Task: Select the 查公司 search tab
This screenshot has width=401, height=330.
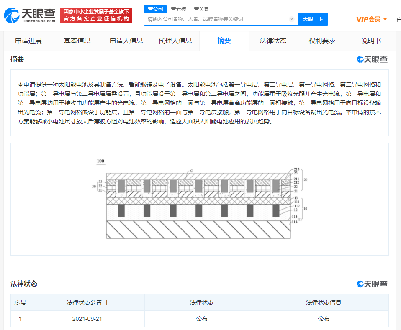Action: [155, 9]
